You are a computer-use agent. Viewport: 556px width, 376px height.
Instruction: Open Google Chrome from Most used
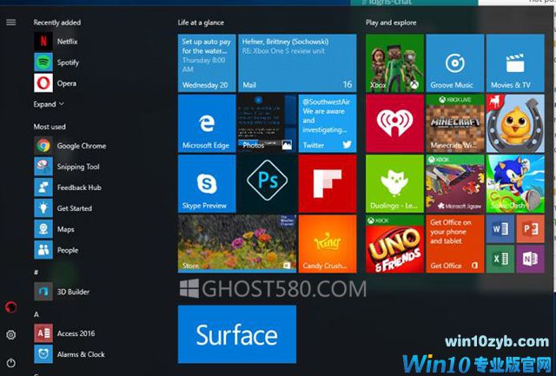coord(43,146)
